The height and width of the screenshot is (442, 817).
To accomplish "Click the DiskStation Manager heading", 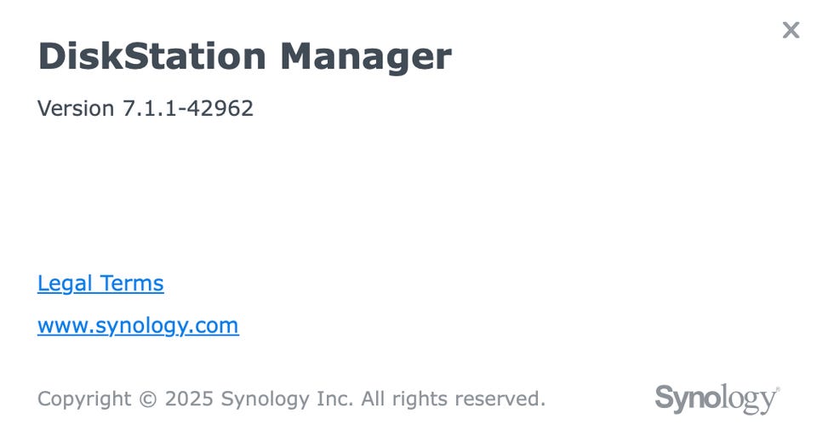I will pos(244,56).
